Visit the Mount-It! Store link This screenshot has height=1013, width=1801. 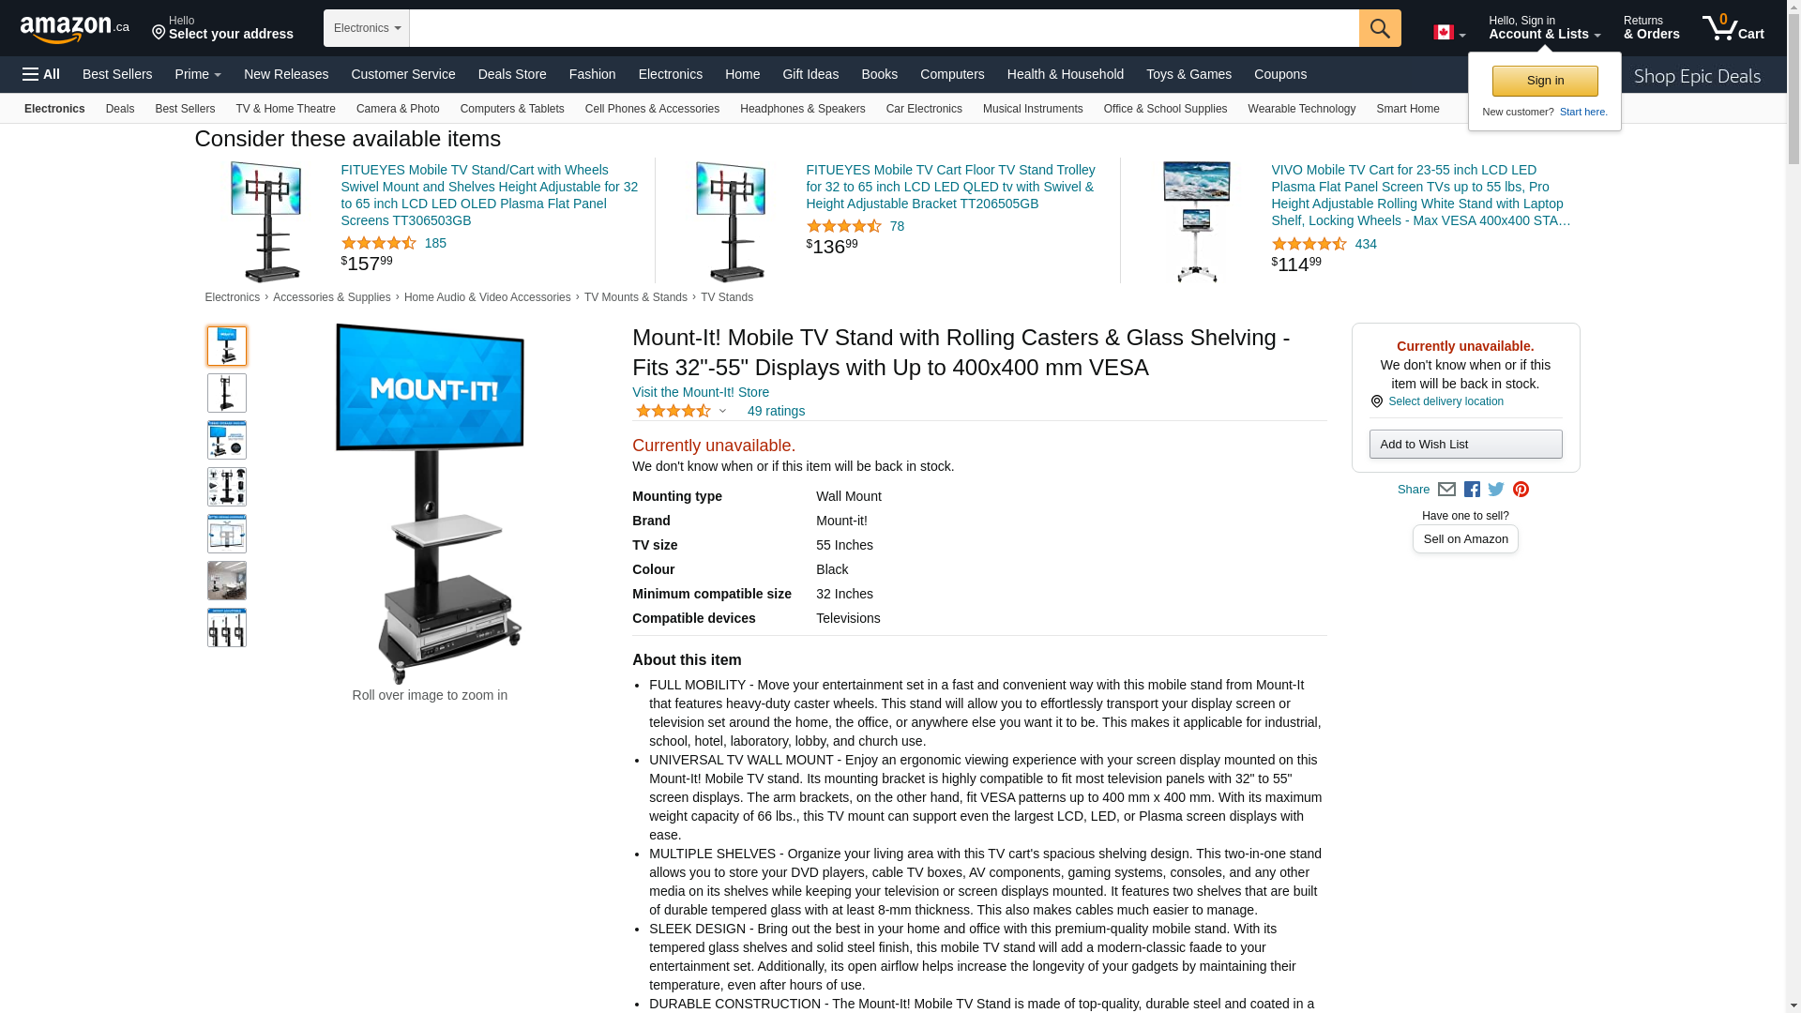coord(701,392)
